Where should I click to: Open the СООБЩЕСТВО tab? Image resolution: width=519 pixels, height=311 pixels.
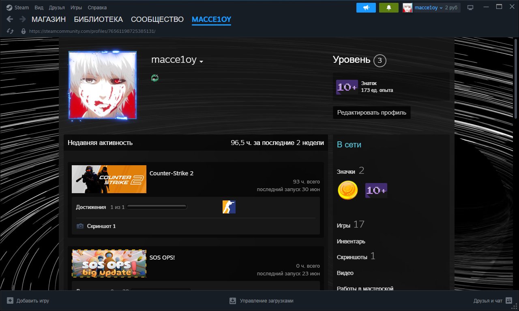tap(157, 19)
